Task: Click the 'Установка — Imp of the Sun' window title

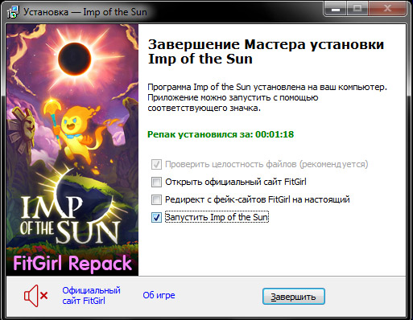Action: click(x=85, y=12)
